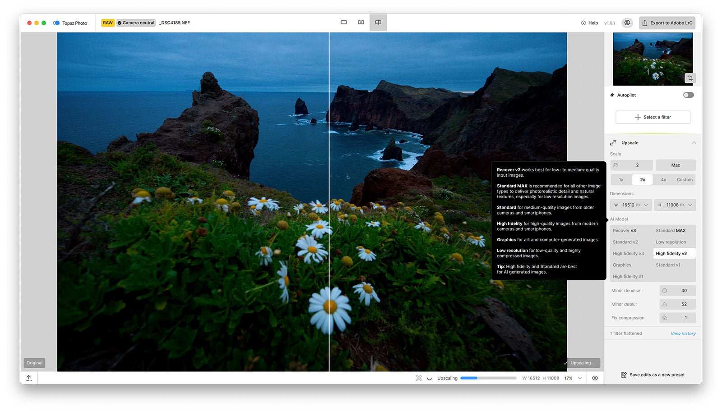Click the split view divider line
Image resolution: width=722 pixels, height=411 pixels.
[329, 202]
